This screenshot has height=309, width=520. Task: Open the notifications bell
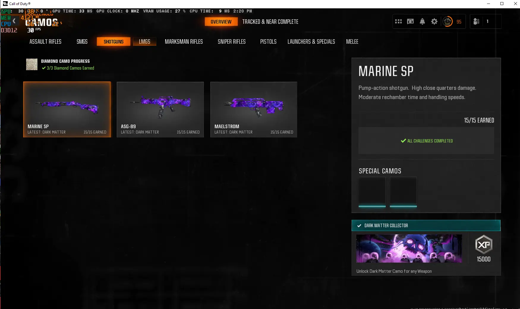422,21
